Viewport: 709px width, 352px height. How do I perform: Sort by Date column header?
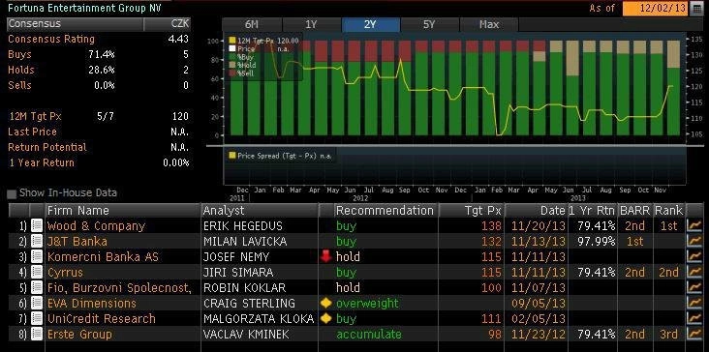click(x=536, y=211)
